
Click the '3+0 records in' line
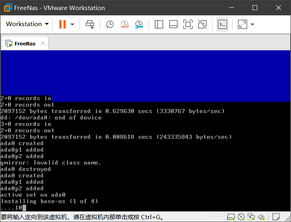pos(26,124)
